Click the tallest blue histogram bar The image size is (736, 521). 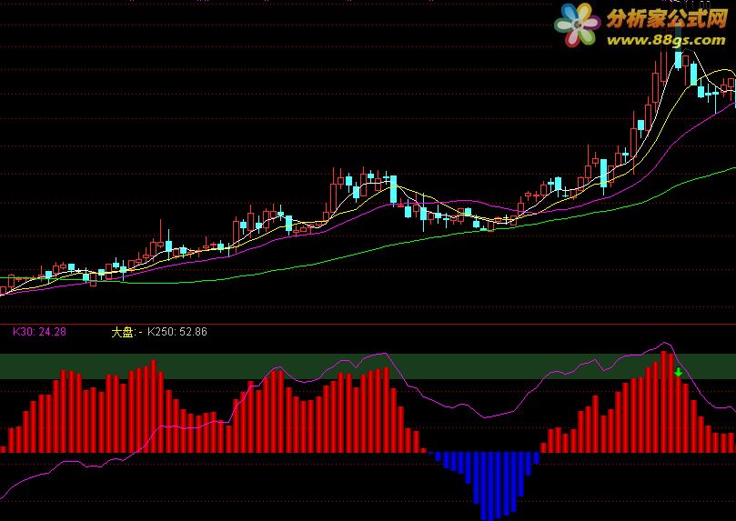(x=491, y=486)
